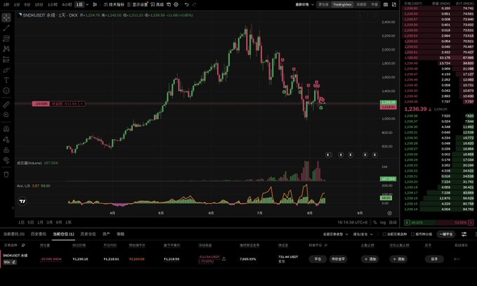Screen dimensions: 477x286
Task: Redo the chart action
Action: [x=194, y=4]
